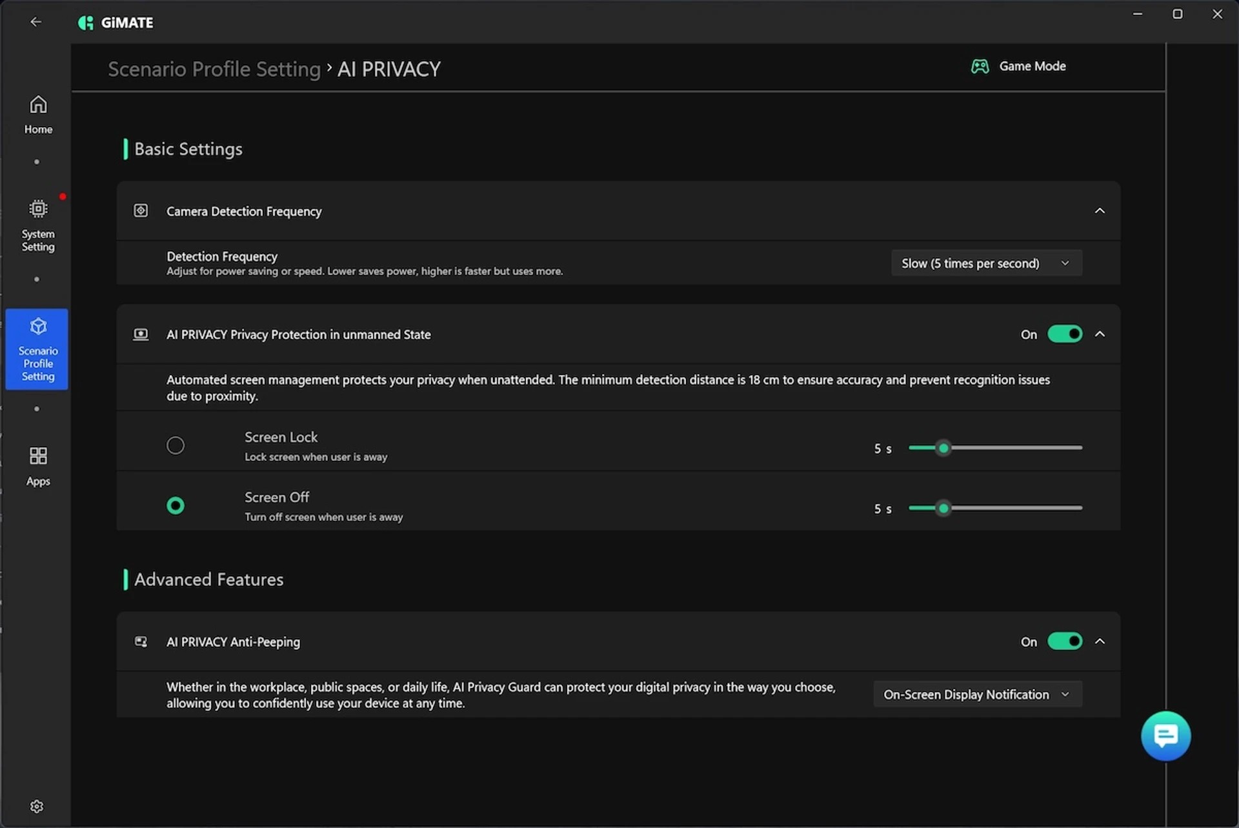Click the Game Mode controller icon
The height and width of the screenshot is (828, 1239).
pyautogui.click(x=980, y=66)
